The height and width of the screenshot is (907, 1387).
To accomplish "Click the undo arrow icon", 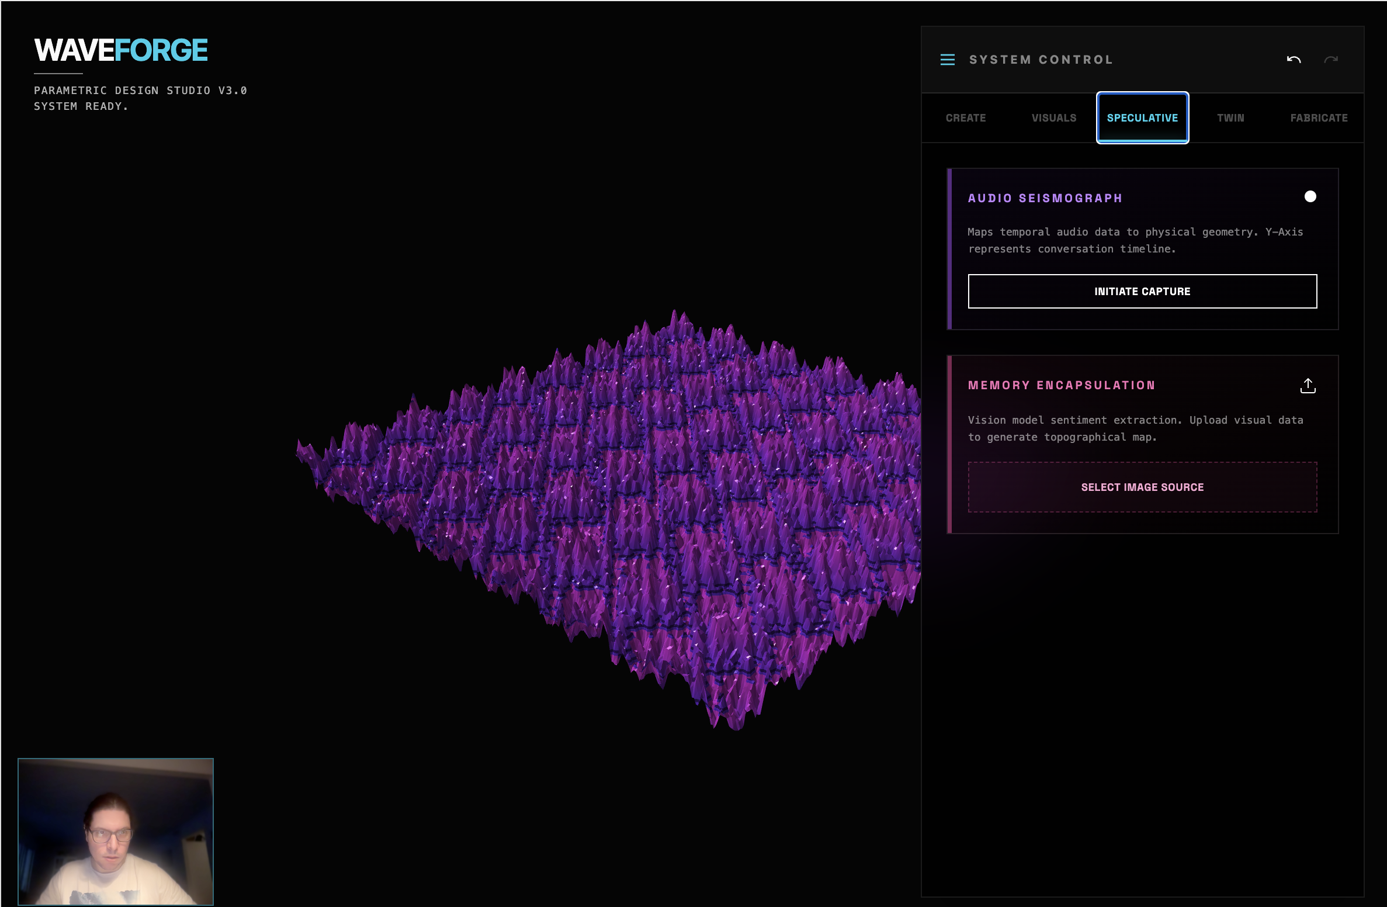I will [1294, 60].
